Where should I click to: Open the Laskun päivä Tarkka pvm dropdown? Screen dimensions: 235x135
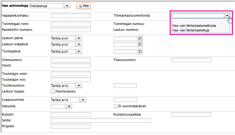pos(79,38)
